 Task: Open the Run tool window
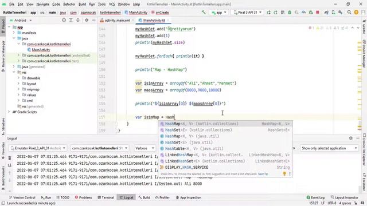pyautogui.click(x=46, y=197)
